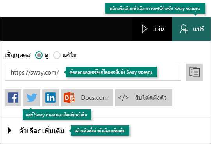Open the Share (แชร์) tab
The width and height of the screenshot is (211, 144).
point(191,29)
